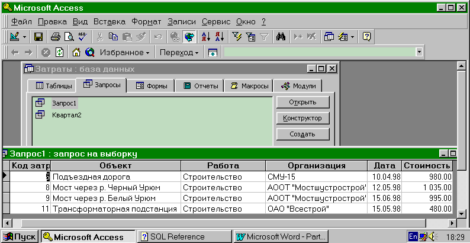This screenshot has width=470, height=243.
Task: Click the Delete Record icon
Action: click(x=312, y=37)
